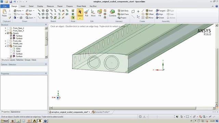Viewport: 219px width, 123px height.
Task: Click the Save icon in title bar
Action: click(x=11, y=2)
